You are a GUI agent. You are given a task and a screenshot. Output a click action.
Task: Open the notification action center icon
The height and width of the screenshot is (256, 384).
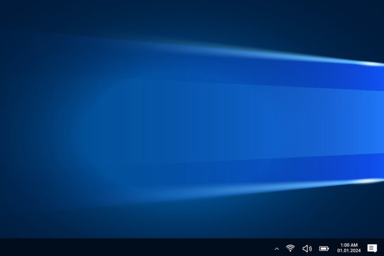pos(372,248)
